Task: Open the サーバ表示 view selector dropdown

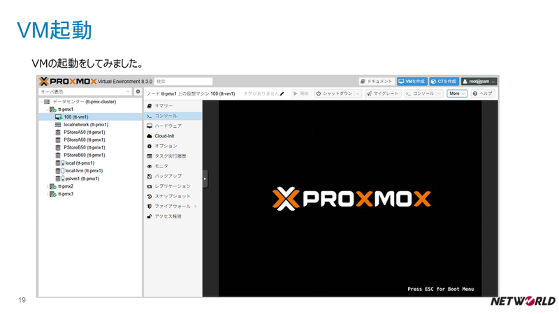Action: pyautogui.click(x=85, y=92)
